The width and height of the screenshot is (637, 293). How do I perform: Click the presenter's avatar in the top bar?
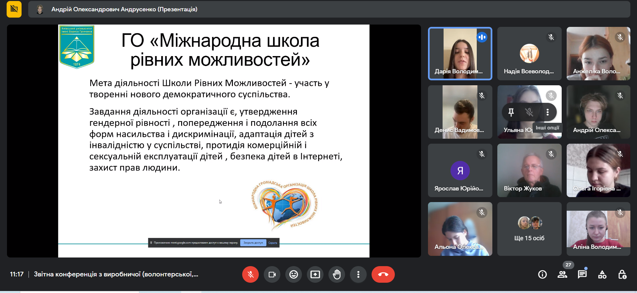pyautogui.click(x=40, y=9)
